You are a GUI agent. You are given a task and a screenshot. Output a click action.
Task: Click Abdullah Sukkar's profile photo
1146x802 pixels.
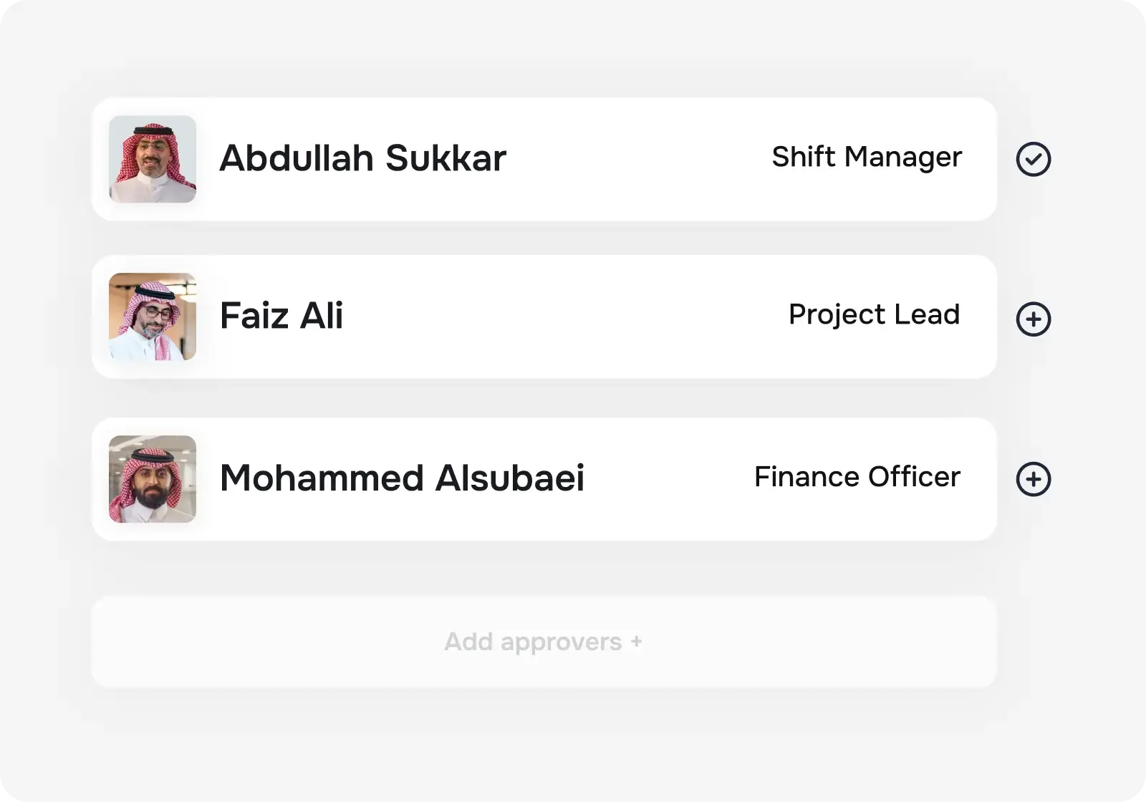coord(152,159)
